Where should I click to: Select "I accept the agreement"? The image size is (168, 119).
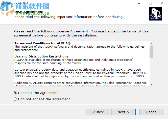(x=15, y=93)
